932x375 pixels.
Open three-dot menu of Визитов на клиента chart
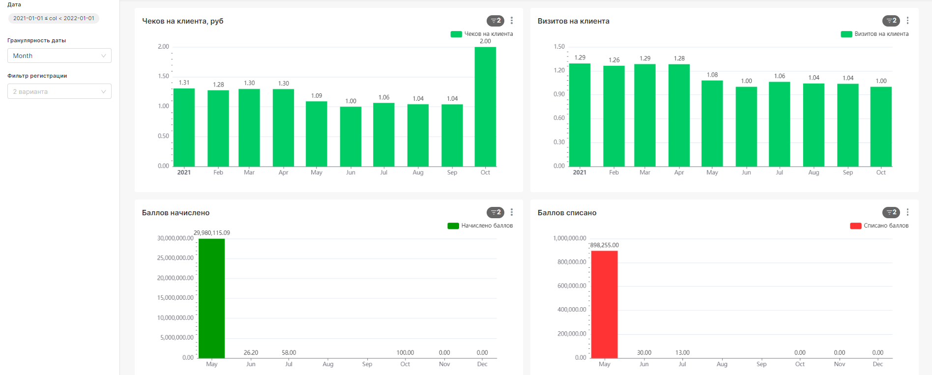907,21
